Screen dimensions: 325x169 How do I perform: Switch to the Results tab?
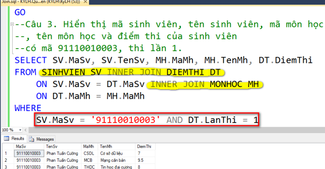(14, 139)
